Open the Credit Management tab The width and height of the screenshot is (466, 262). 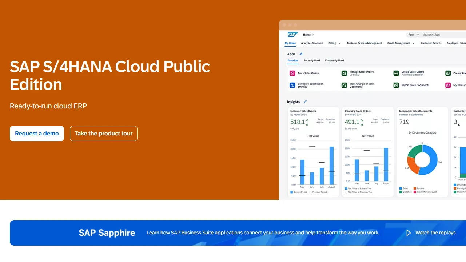(399, 43)
